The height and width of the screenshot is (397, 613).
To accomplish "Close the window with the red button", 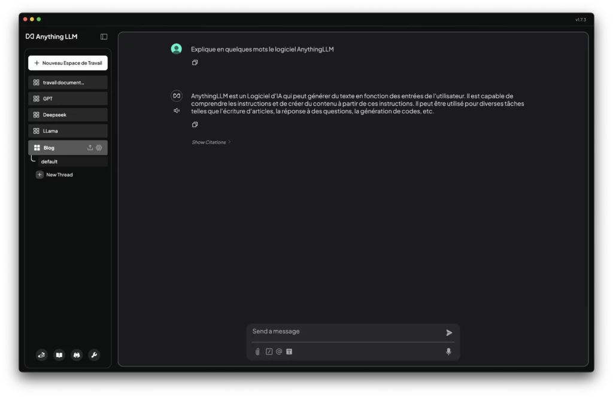I will click(25, 19).
